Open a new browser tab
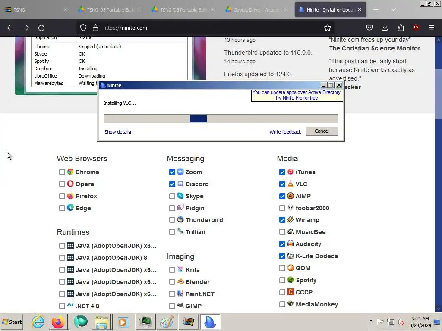 coord(376,10)
